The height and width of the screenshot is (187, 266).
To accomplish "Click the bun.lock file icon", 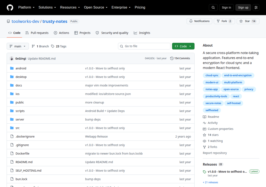I will click(x=12, y=179).
